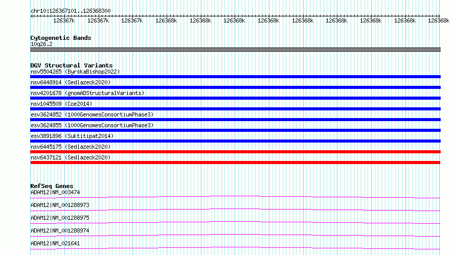Open nsv4201678 (gnomADStructuralVariants) label
The width and height of the screenshot is (455, 255).
pyautogui.click(x=87, y=93)
